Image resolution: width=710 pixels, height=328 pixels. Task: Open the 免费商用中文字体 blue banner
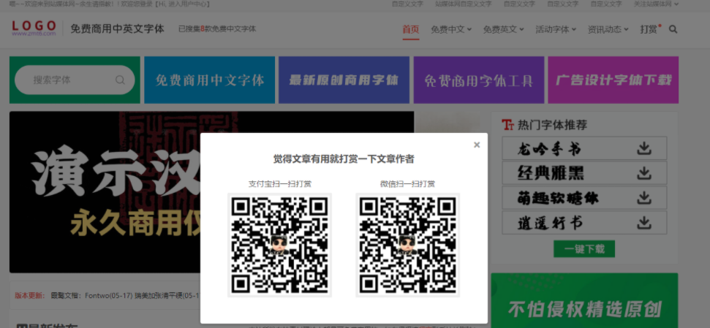click(x=210, y=80)
